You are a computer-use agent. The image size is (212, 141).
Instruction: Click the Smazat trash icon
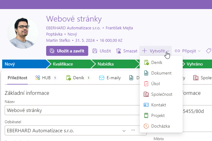coord(118,51)
